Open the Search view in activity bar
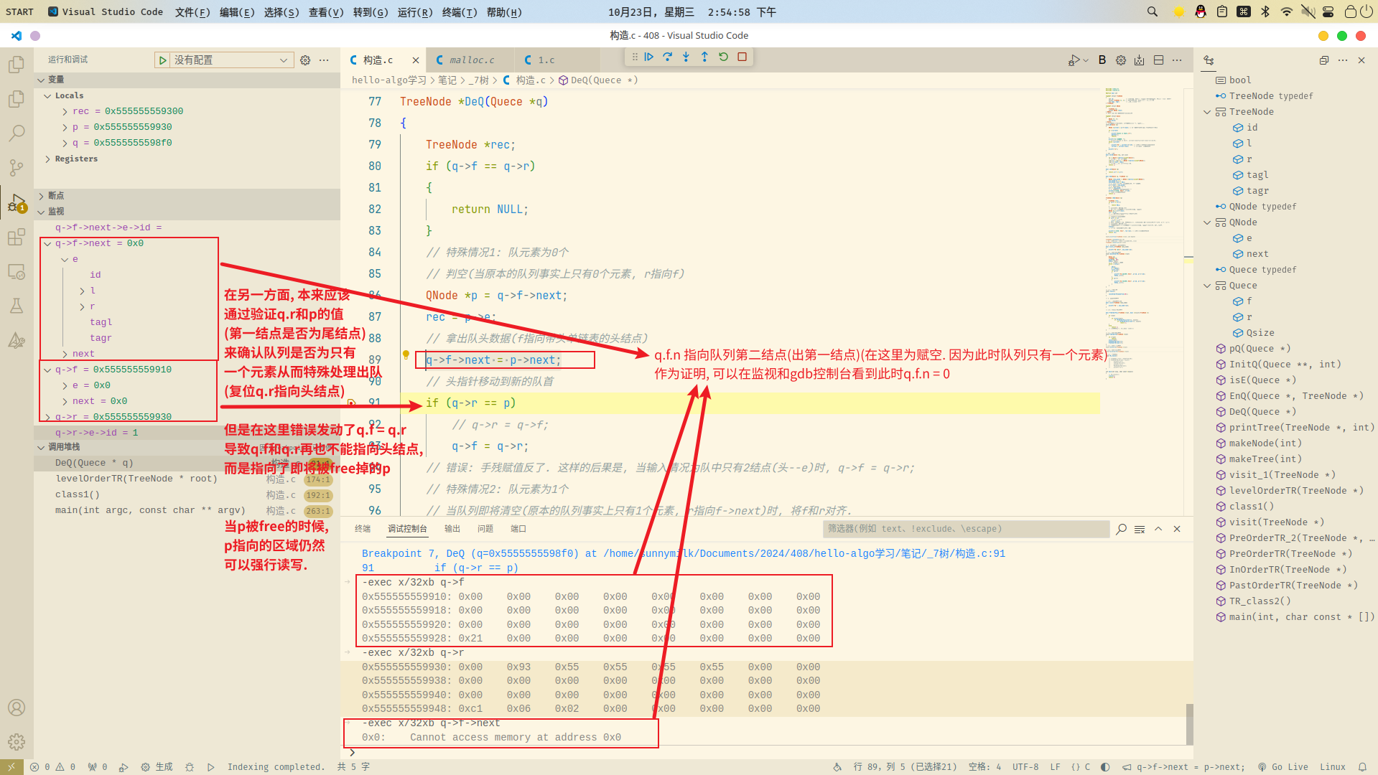Screen dimensions: 1378x775 tap(17, 133)
